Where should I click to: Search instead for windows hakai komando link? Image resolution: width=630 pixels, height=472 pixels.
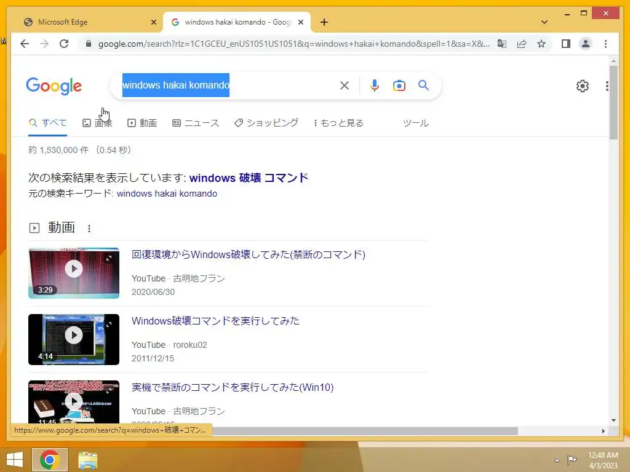[x=167, y=194]
